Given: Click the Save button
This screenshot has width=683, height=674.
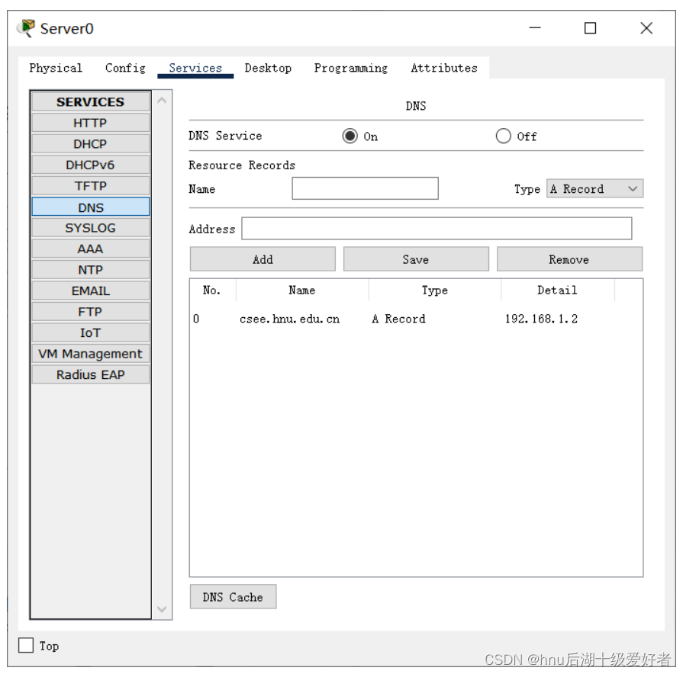Looking at the screenshot, I should [416, 259].
